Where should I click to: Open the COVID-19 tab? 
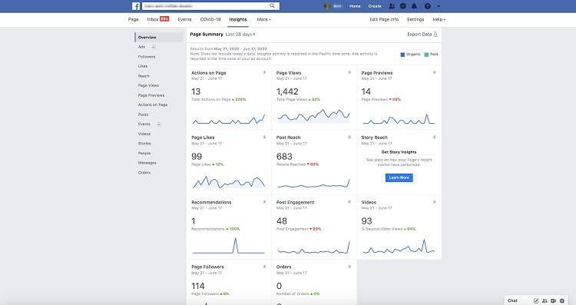210,19
